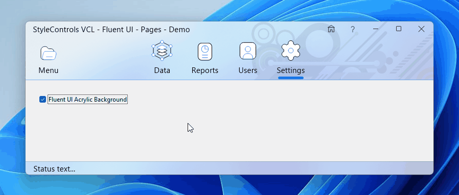Click the window title "StyleControls VCL - Fluent UI"

pyautogui.click(x=84, y=30)
